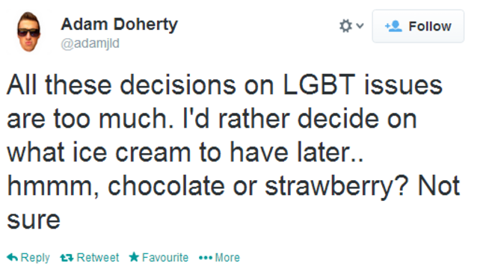This screenshot has width=486, height=269.
Task: Follow Adam Doherty
Action: click(x=418, y=26)
